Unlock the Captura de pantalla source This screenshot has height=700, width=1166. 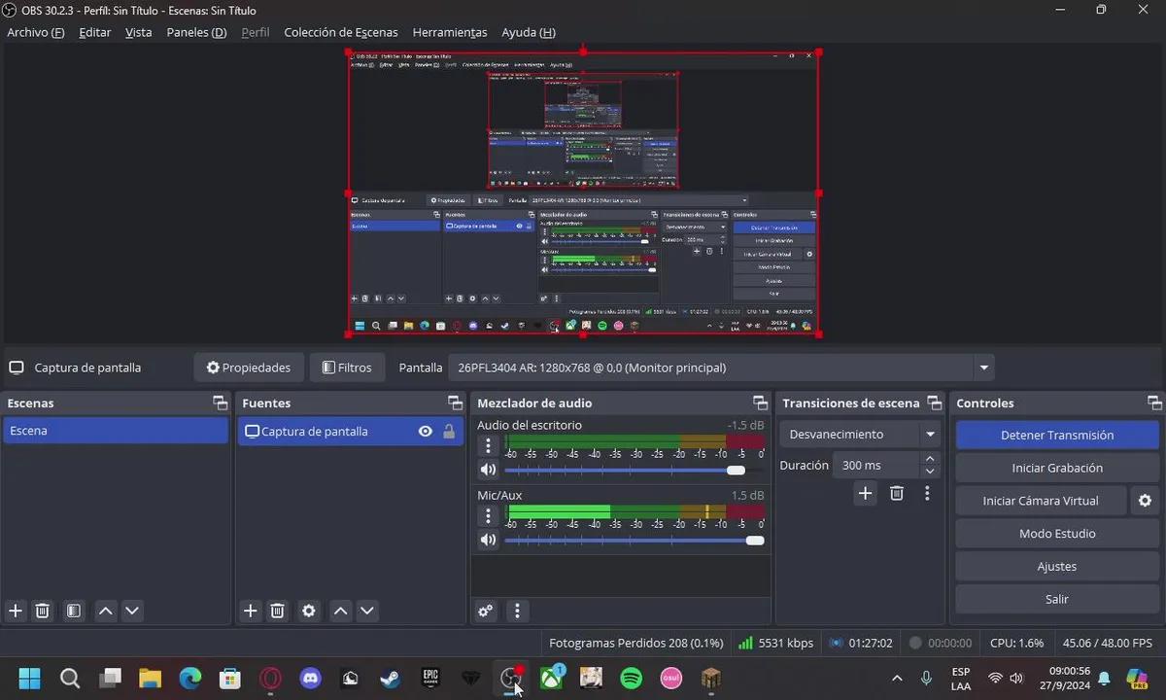pyautogui.click(x=449, y=432)
